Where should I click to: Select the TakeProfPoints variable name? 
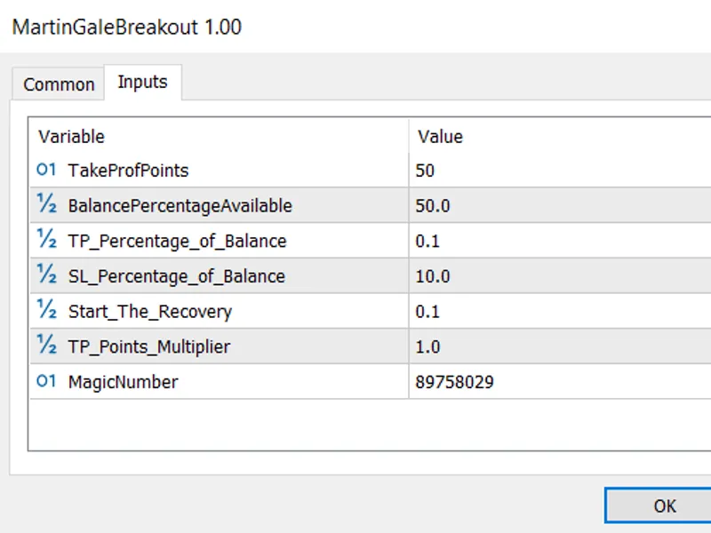pyautogui.click(x=128, y=171)
